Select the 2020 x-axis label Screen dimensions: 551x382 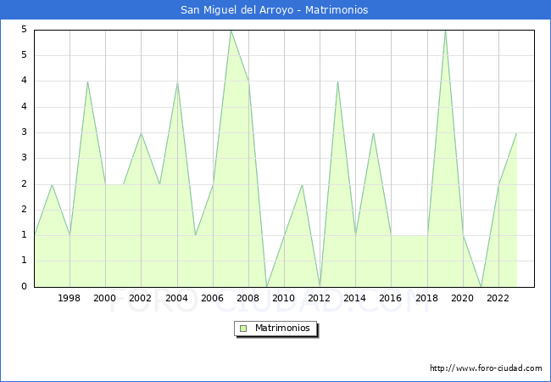[462, 298]
